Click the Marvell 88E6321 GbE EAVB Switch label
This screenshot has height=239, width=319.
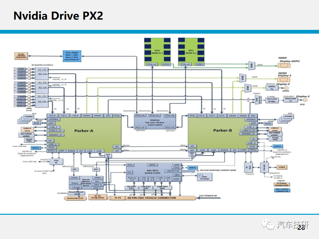[x=86, y=183]
